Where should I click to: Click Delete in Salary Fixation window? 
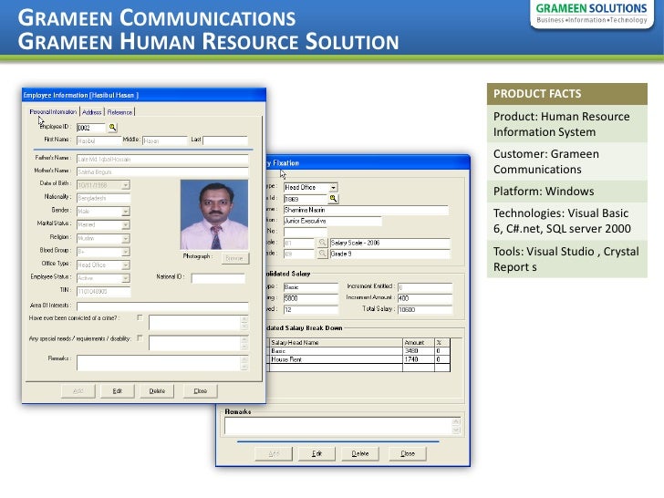[360, 453]
